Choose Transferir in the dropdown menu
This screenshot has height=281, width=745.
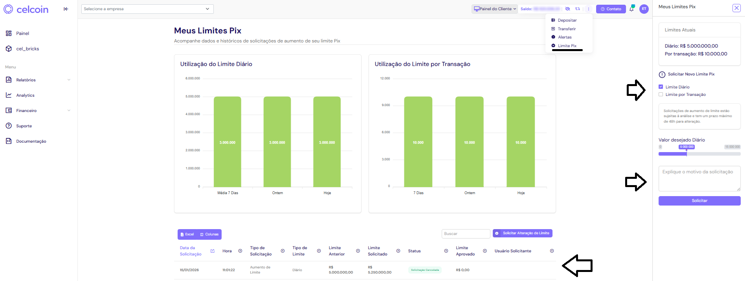pyautogui.click(x=567, y=29)
